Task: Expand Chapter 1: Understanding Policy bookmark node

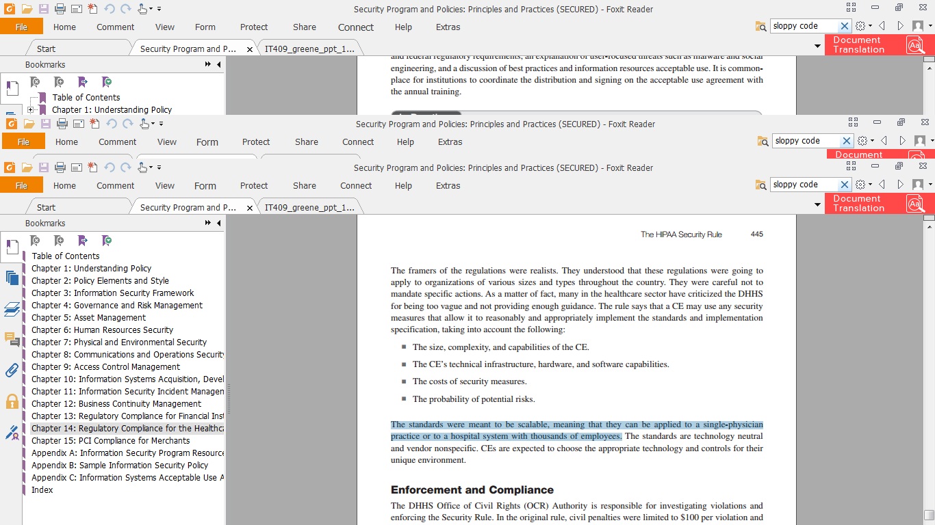Action: pos(31,110)
